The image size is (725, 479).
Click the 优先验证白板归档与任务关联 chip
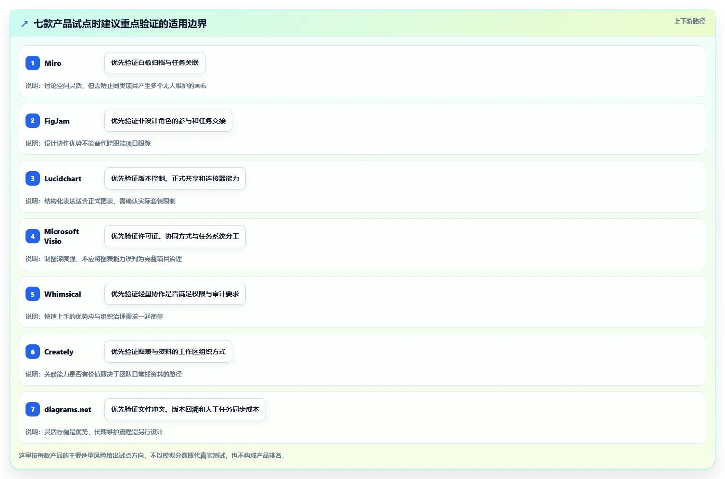pyautogui.click(x=155, y=63)
